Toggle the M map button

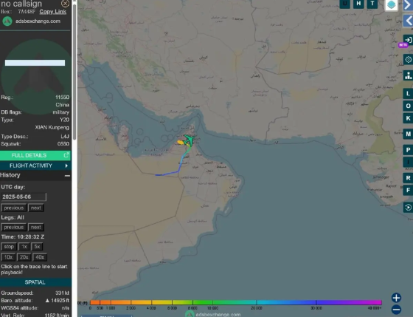[408, 134]
